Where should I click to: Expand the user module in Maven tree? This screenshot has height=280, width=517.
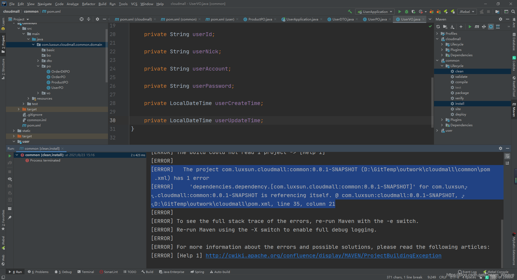point(437,131)
